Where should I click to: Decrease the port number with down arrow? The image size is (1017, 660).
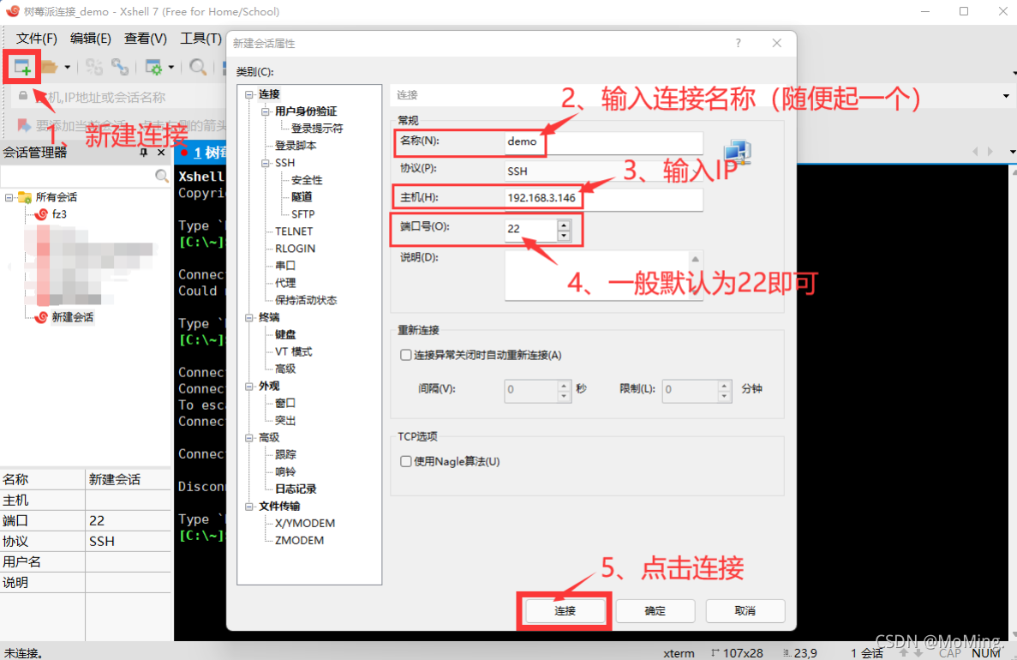[x=564, y=236]
